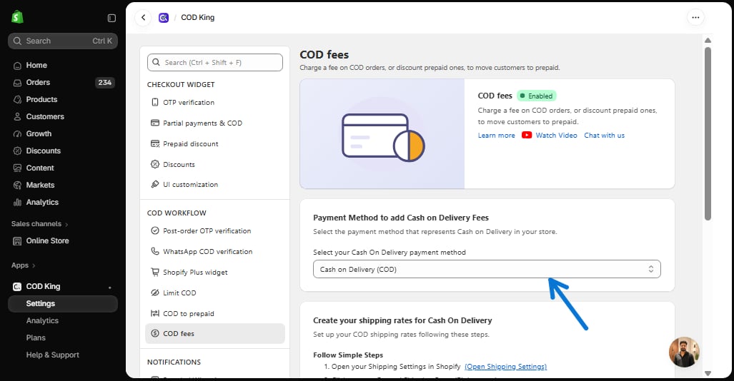Click the Discounts badge icon in Shopify sidebar

pyautogui.click(x=17, y=151)
